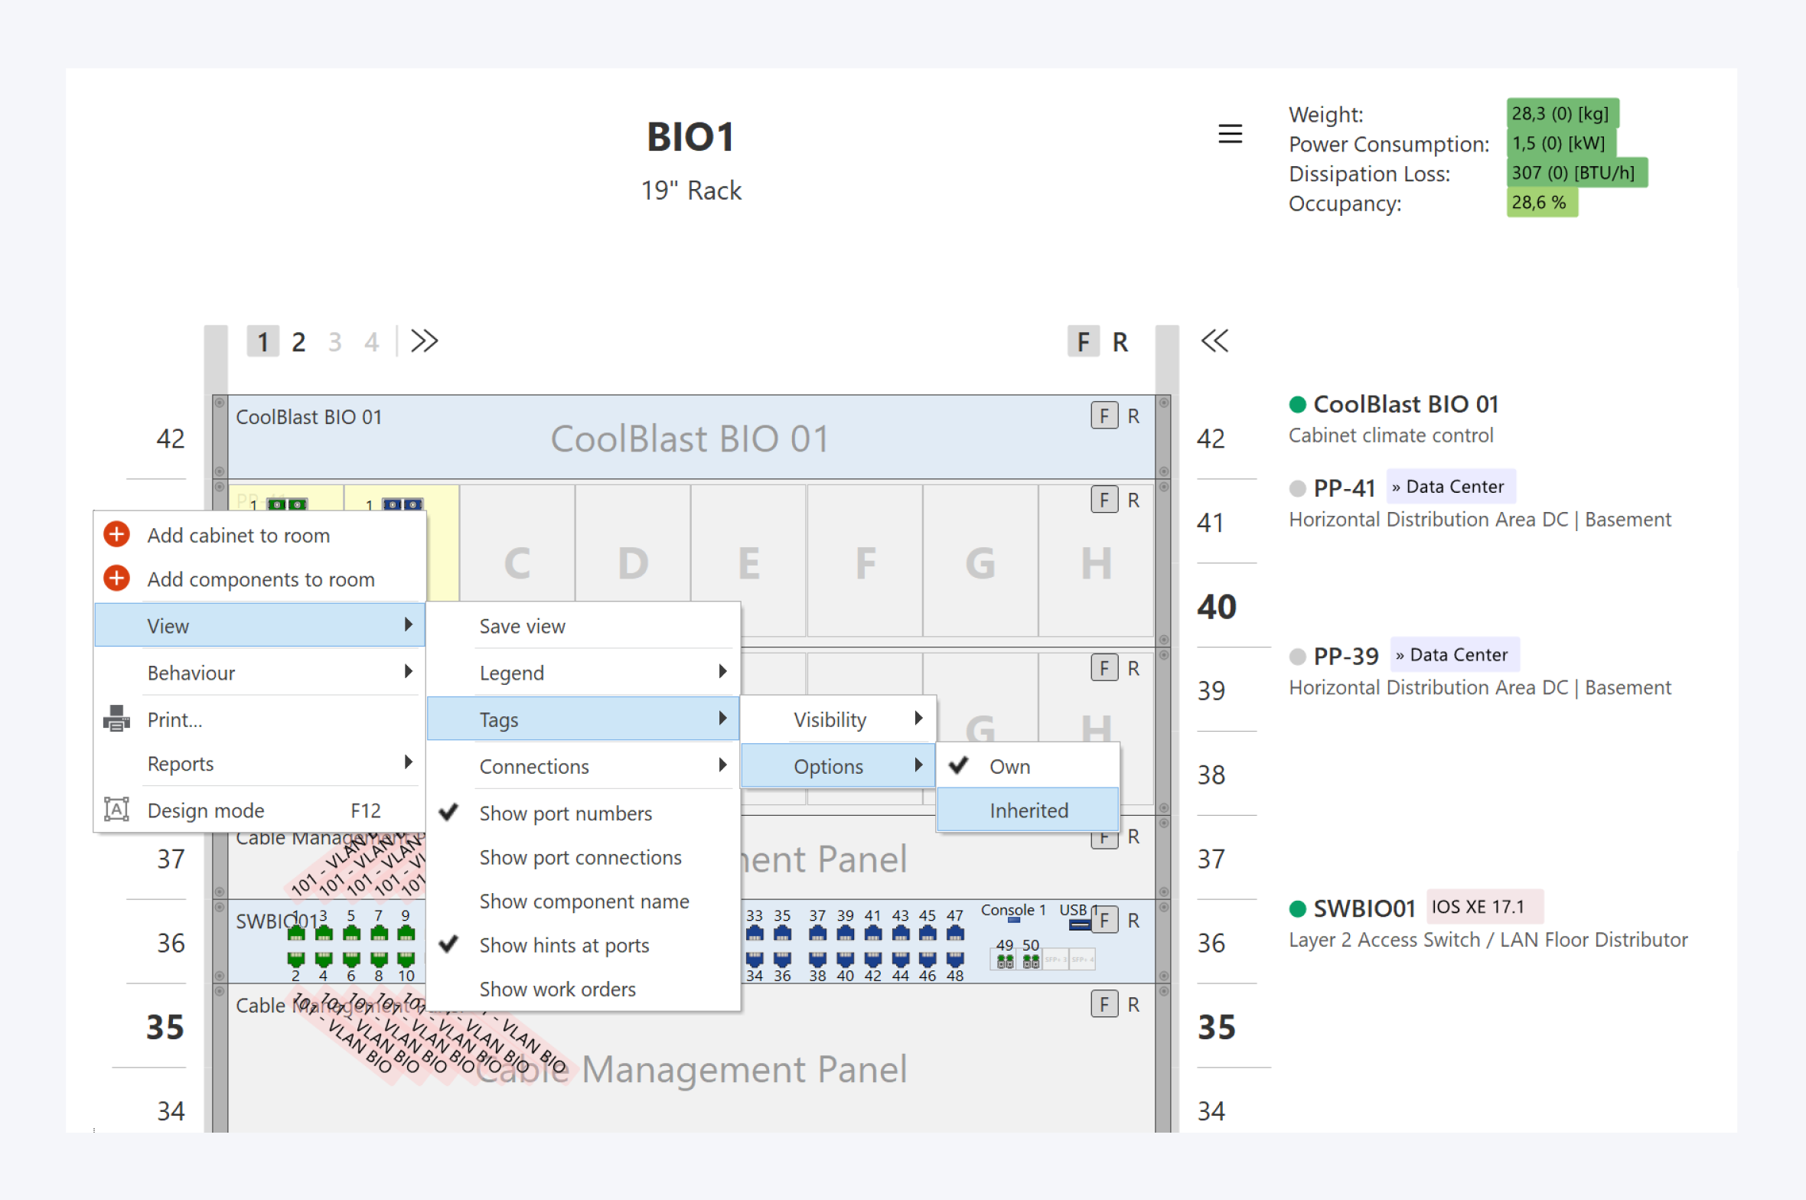Go to next pages with double right chevron
The width and height of the screenshot is (1806, 1200).
pyautogui.click(x=424, y=341)
